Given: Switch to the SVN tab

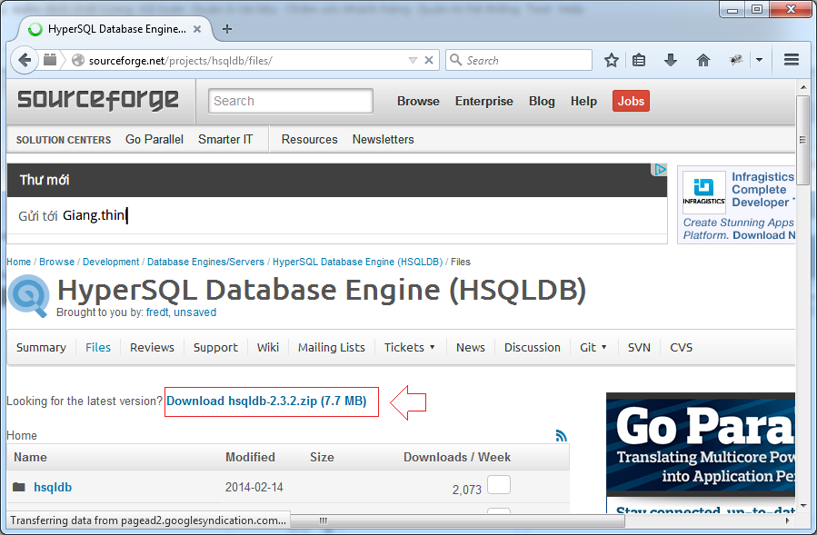Looking at the screenshot, I should (639, 348).
